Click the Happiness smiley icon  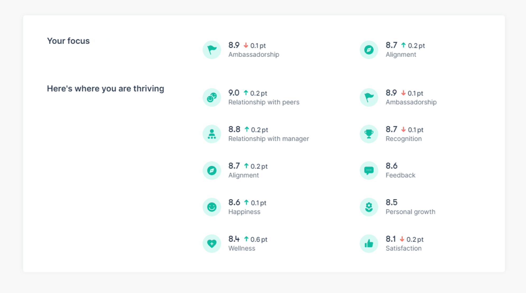(212, 207)
